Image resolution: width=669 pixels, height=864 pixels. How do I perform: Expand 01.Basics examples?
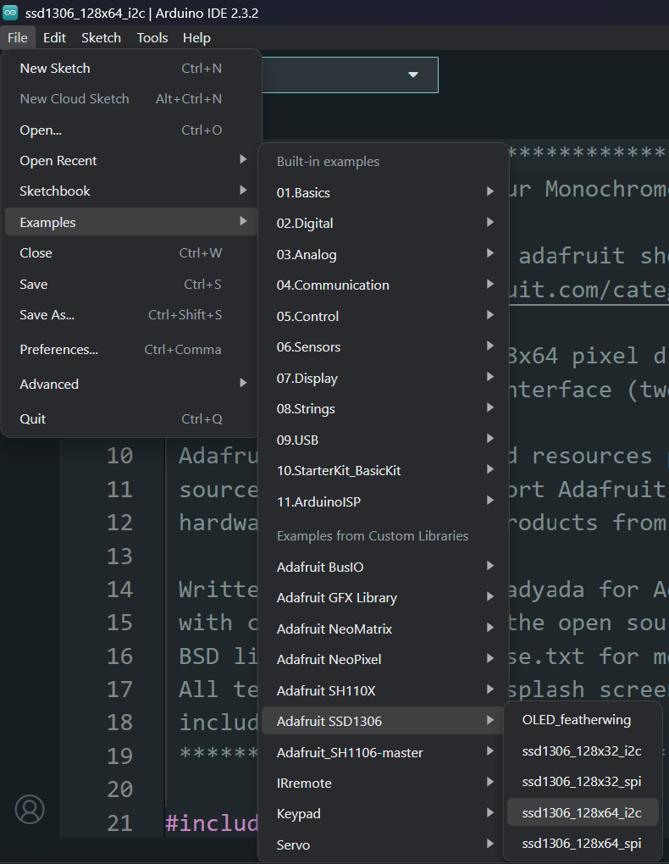tap(384, 192)
